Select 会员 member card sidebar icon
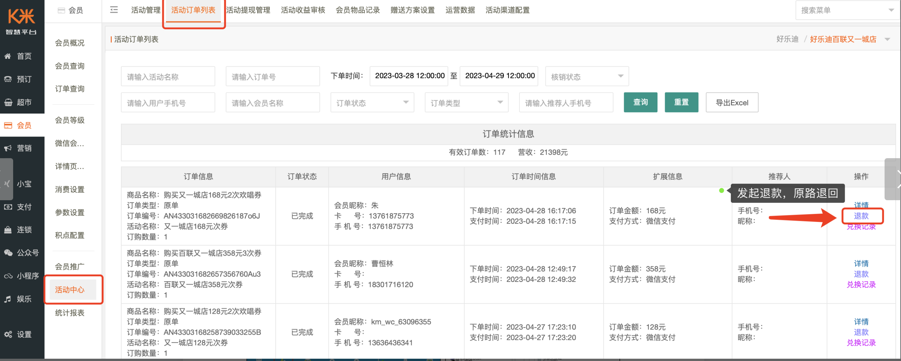Viewport: 901px width, 361px height. pyautogui.click(x=8, y=125)
